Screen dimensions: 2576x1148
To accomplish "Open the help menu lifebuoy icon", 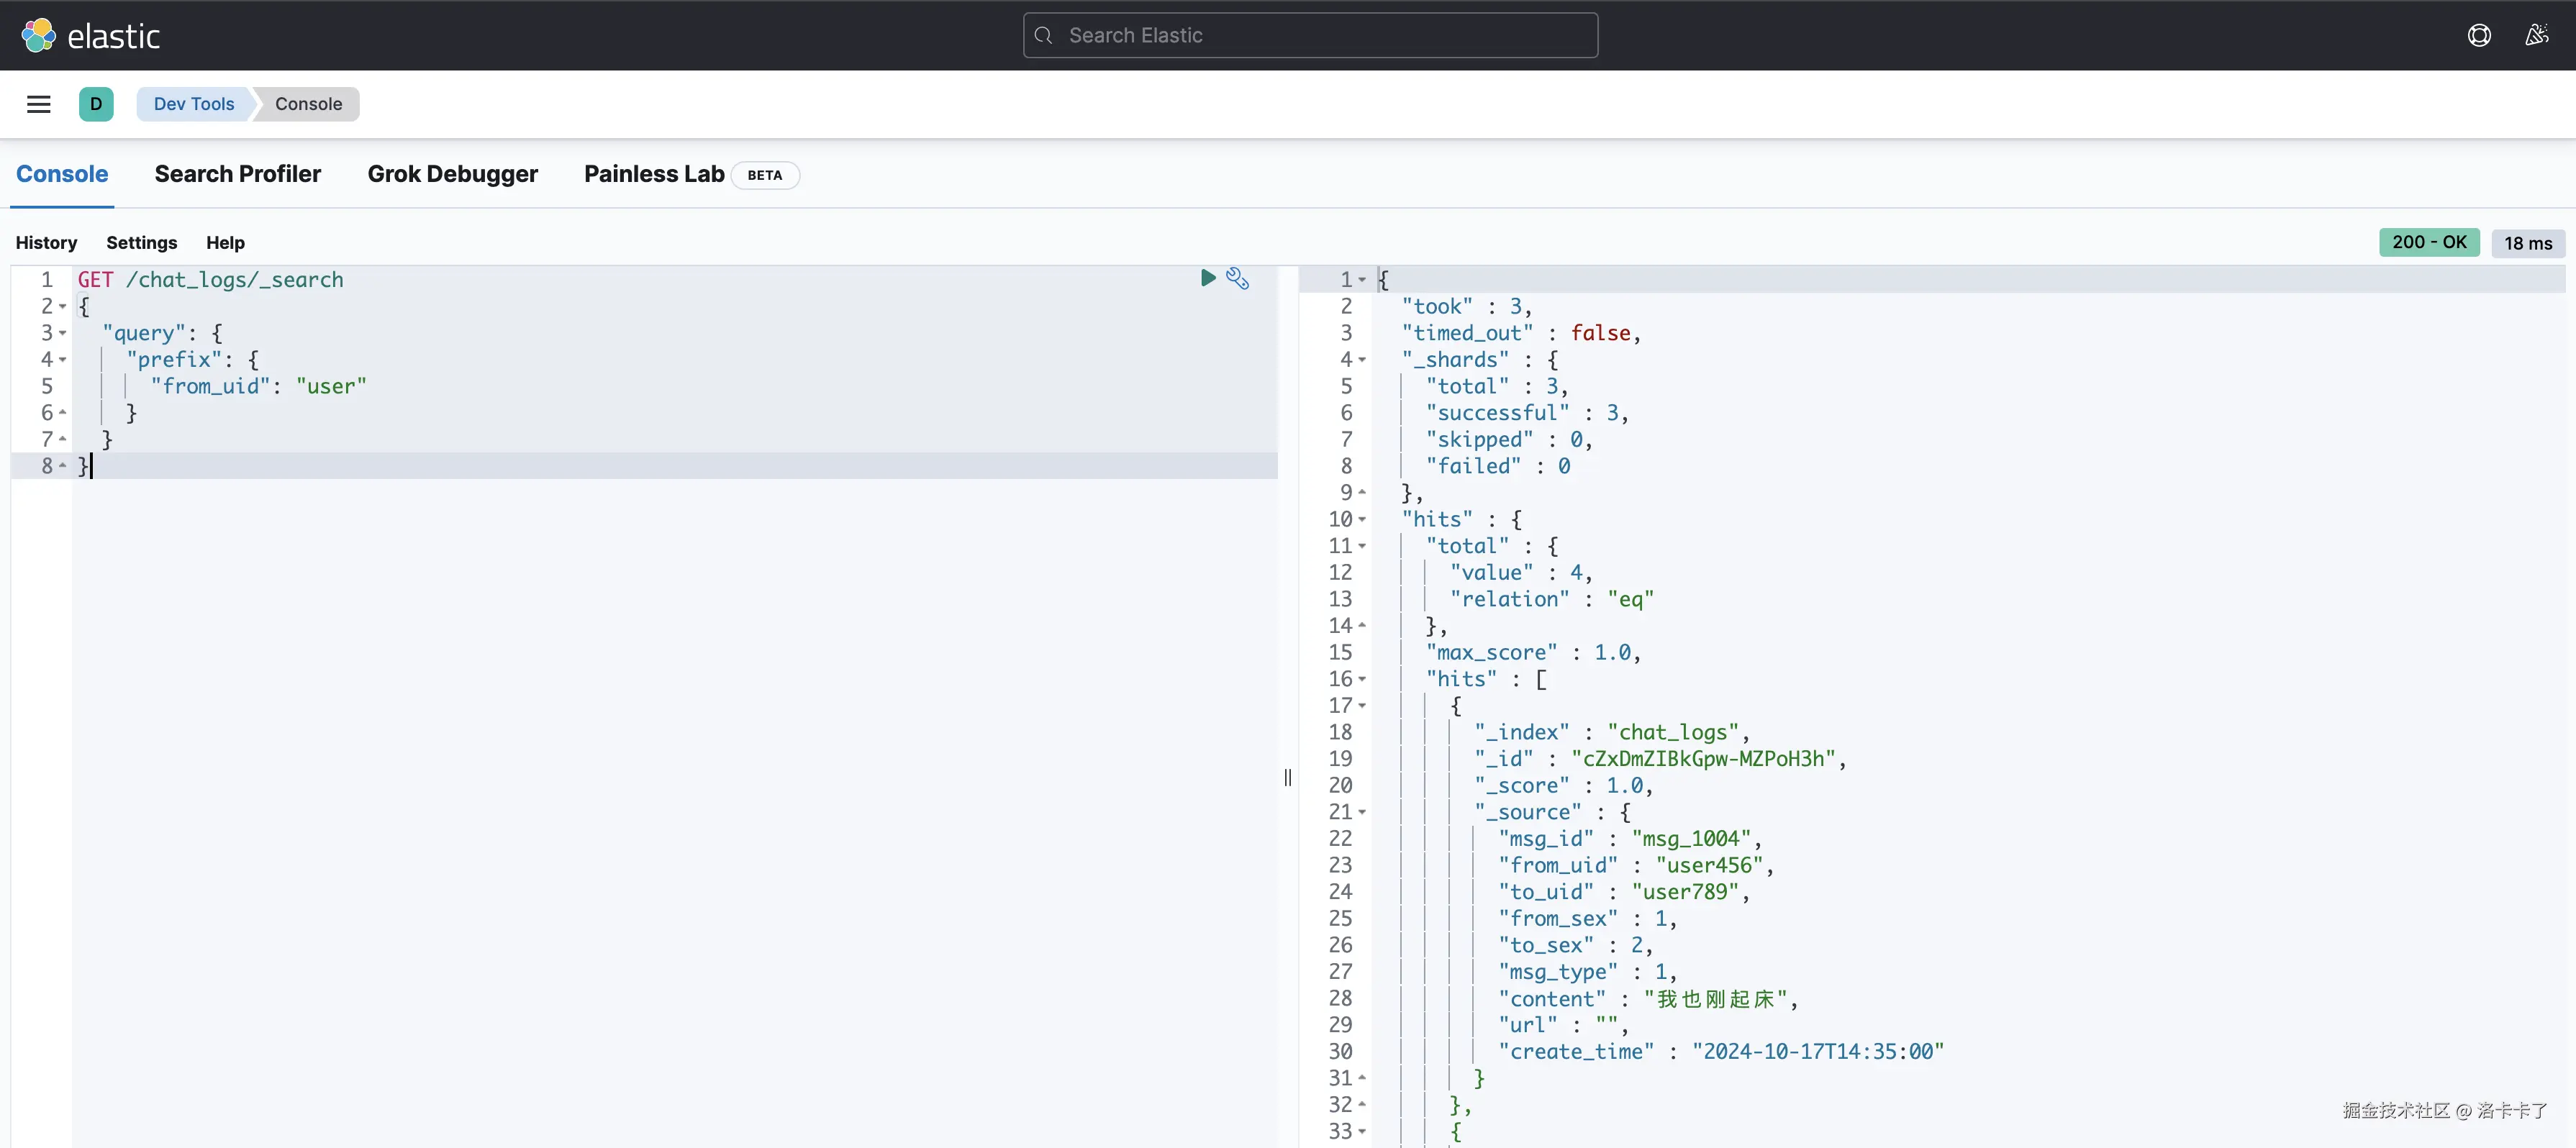I will [2479, 36].
